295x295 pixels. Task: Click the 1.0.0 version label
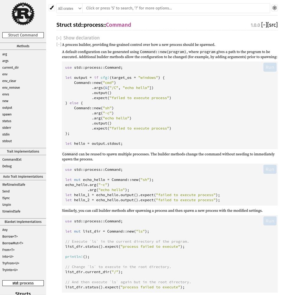click(255, 25)
